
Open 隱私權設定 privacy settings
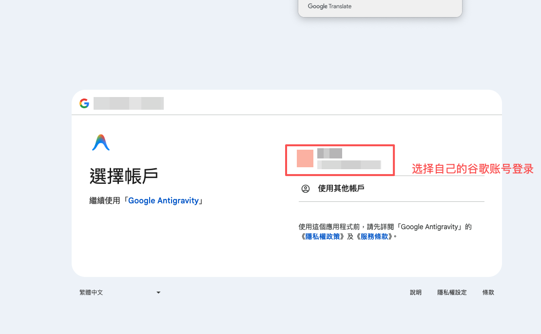pyautogui.click(x=452, y=292)
